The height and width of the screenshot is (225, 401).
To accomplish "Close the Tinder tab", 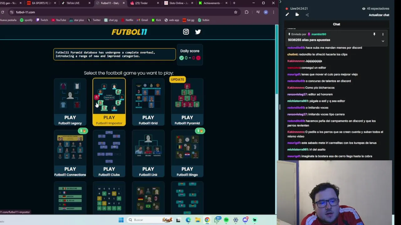I will click(158, 3).
